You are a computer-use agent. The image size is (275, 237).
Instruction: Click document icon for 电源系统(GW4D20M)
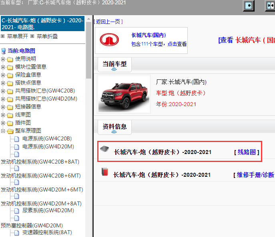click(17, 147)
